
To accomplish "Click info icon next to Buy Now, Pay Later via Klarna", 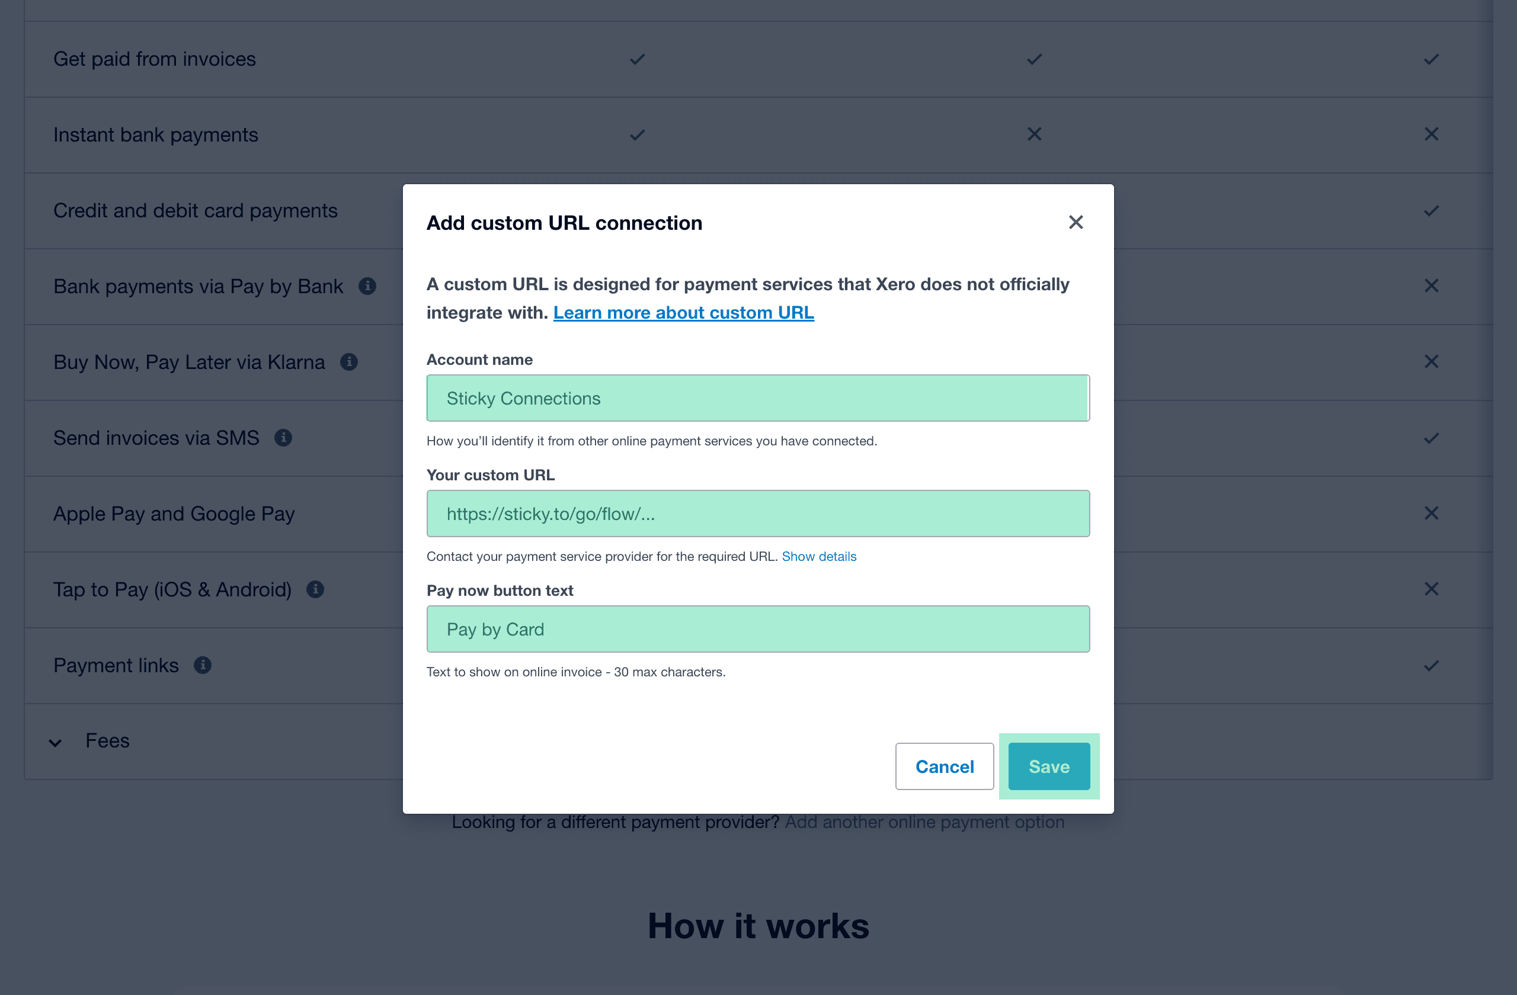I will pos(348,362).
